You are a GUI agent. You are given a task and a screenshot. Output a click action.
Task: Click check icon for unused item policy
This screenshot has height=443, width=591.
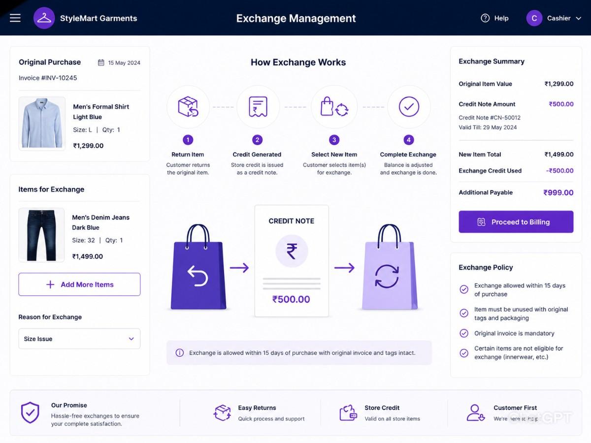tap(464, 313)
